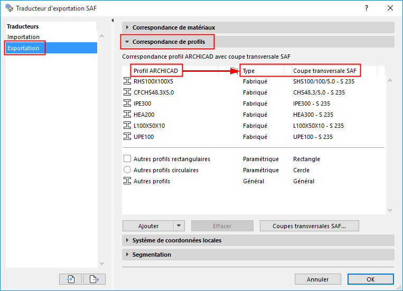Collapse the left translators panel arrow
The width and height of the screenshot is (403, 291).
(x=113, y=21)
